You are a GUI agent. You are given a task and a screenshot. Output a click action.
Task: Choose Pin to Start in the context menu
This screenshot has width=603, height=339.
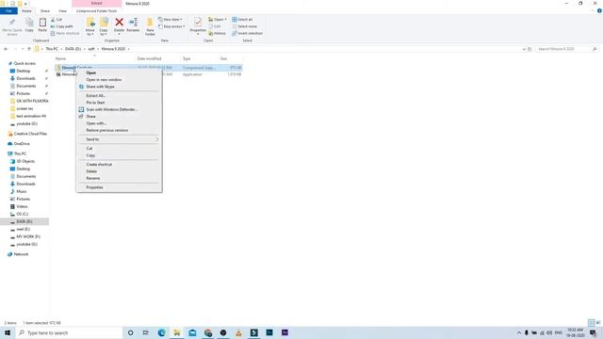[95, 103]
